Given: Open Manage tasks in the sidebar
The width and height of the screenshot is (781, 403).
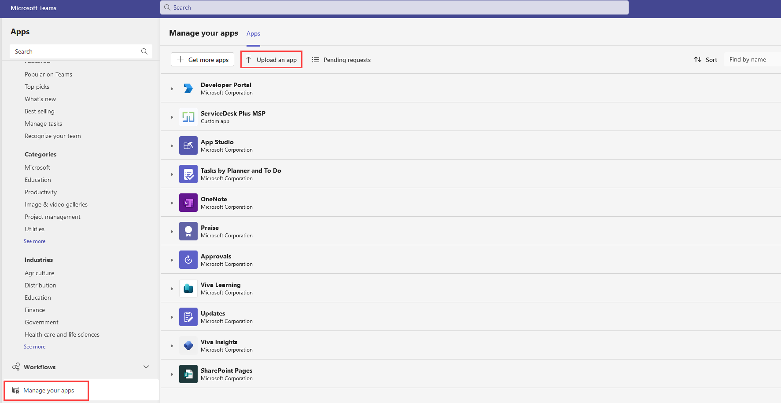Looking at the screenshot, I should click(x=43, y=123).
